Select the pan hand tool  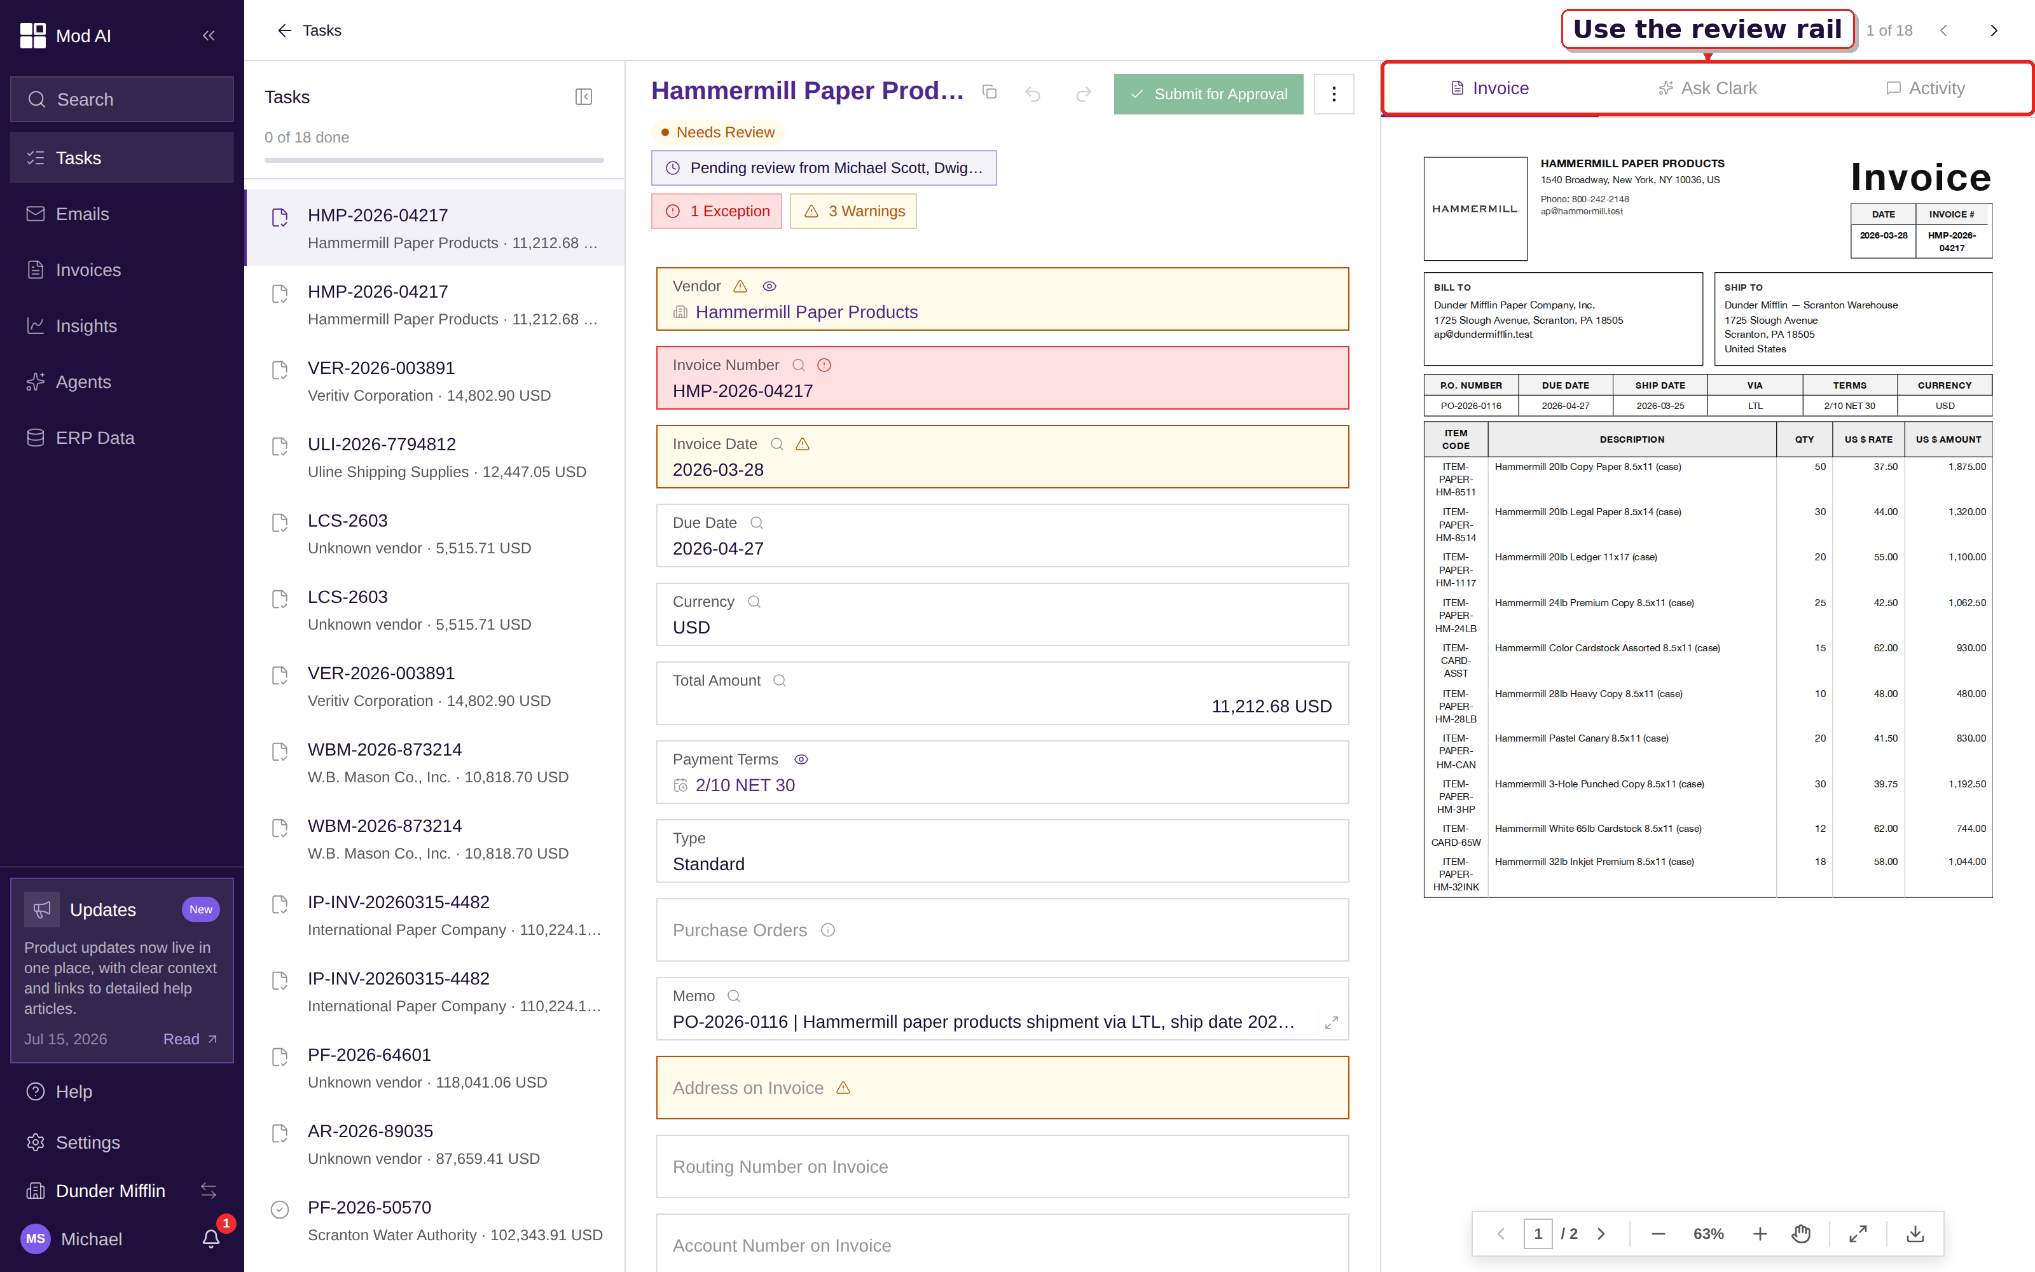pos(1800,1233)
